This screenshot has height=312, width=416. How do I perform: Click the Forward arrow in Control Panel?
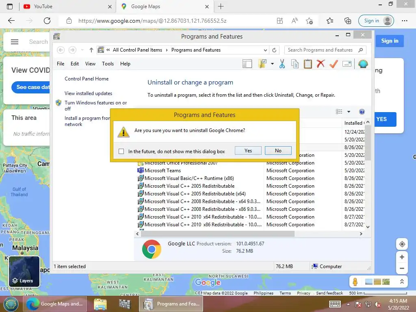[72, 50]
